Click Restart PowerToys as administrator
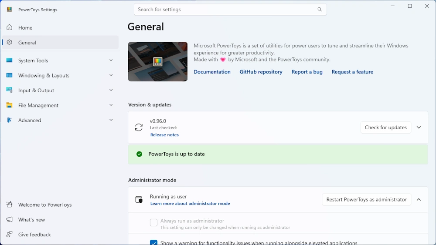436x245 pixels. 366,200
